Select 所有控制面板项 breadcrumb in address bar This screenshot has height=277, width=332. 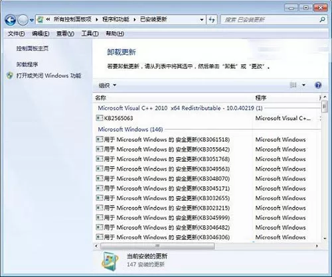[x=72, y=19]
